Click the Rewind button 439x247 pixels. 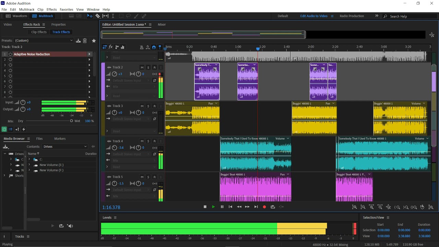tap(239, 207)
